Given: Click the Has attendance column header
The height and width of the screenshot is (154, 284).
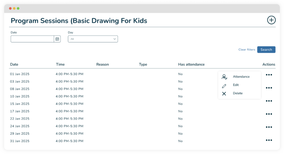Looking at the screenshot, I should click(x=191, y=64).
